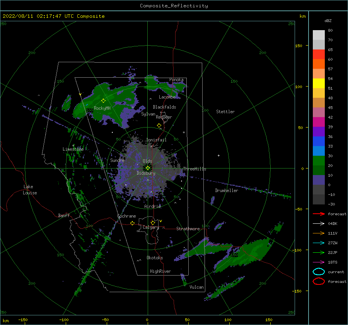Click the green 22JP arrow icon
Screen dimensions: 348x325
click(319, 252)
